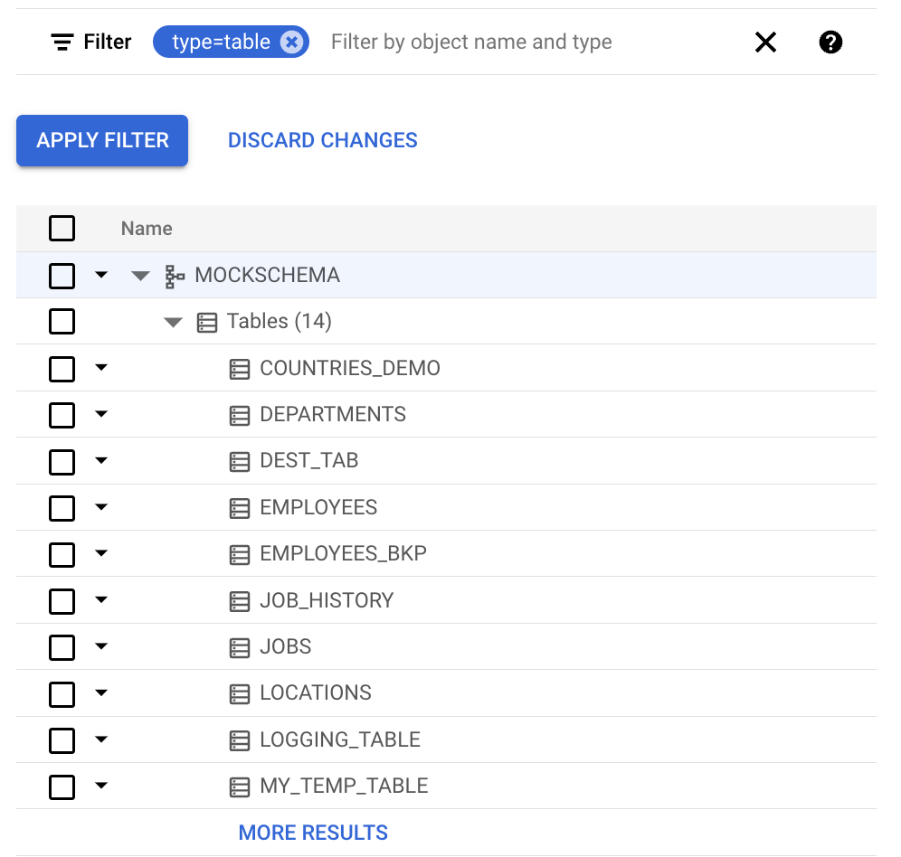This screenshot has width=901, height=857.
Task: Collapse the Tables (14) node
Action: 173,321
